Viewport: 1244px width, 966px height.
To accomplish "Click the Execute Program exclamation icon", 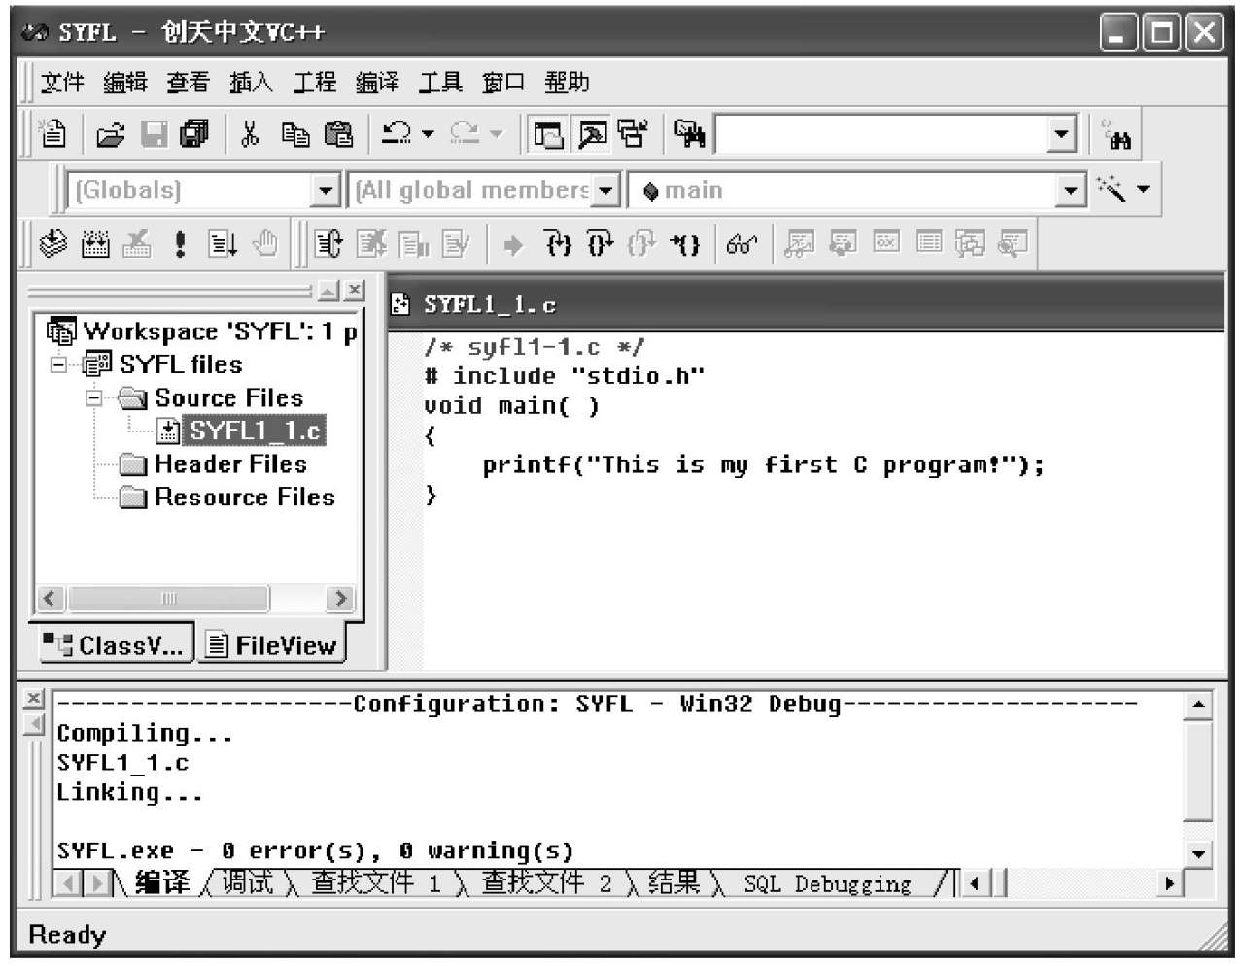I will [179, 244].
